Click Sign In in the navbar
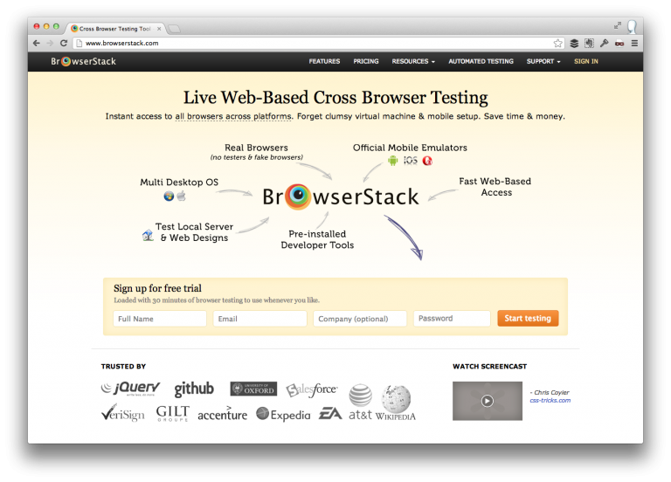The height and width of the screenshot is (482, 671). 586,62
